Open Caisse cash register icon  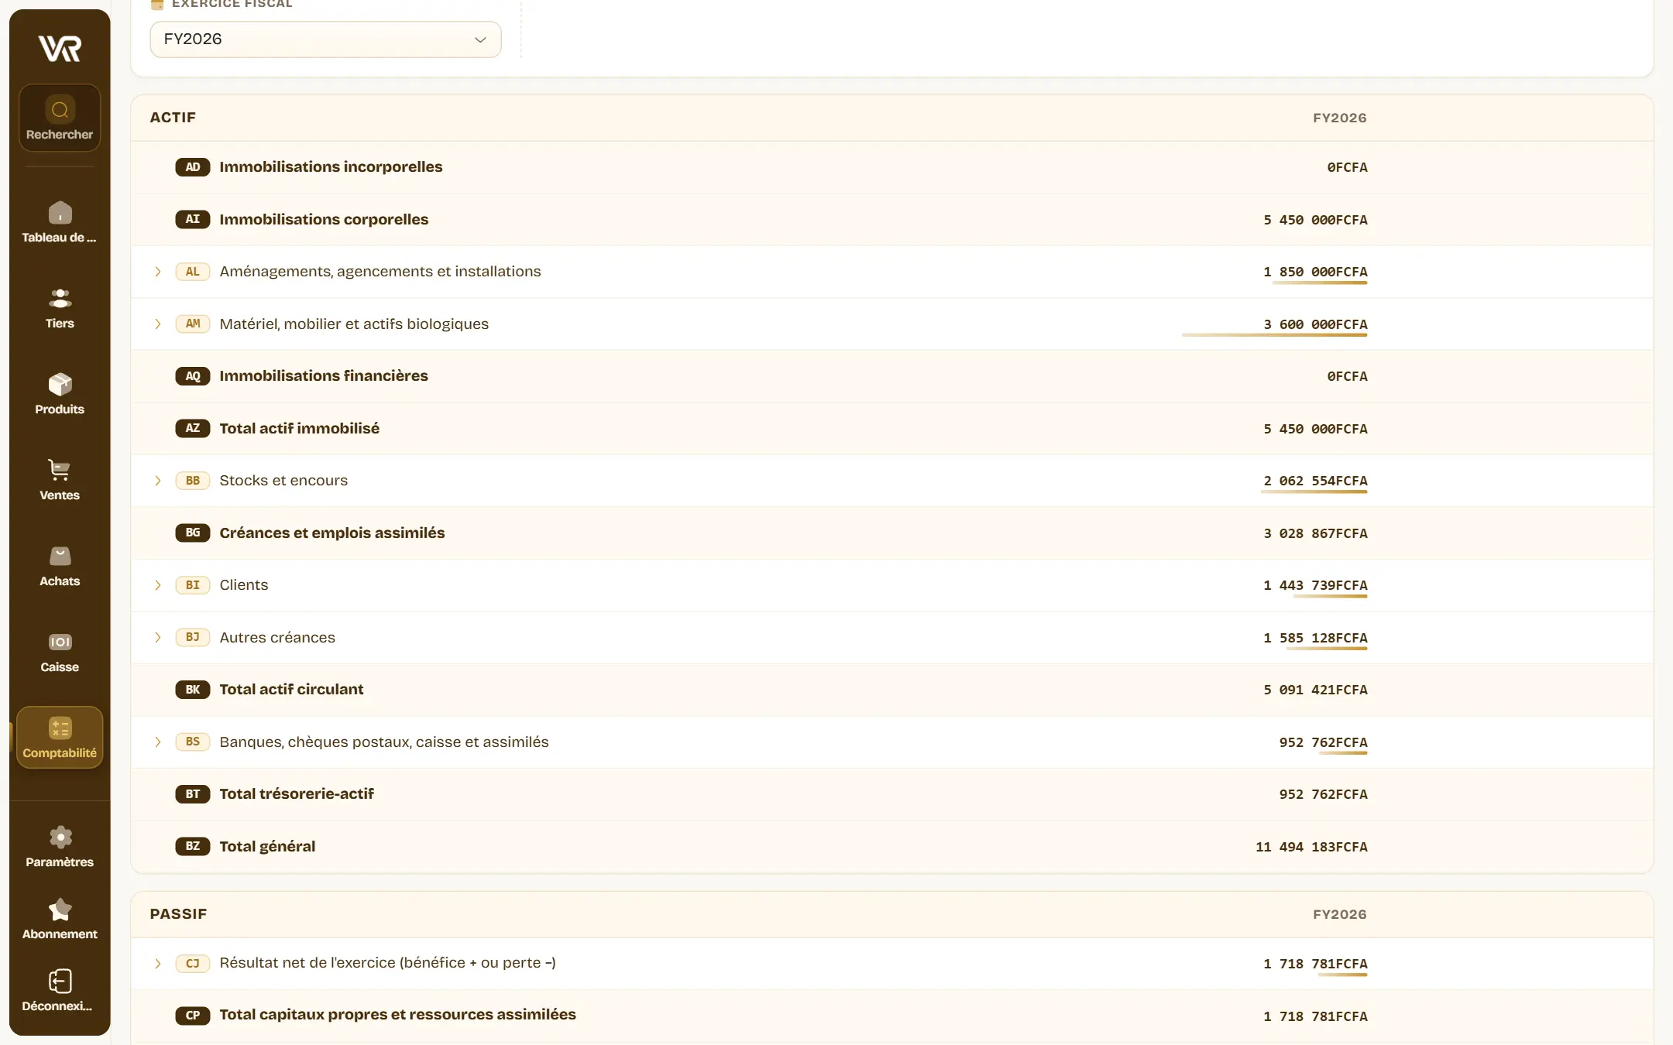click(60, 642)
